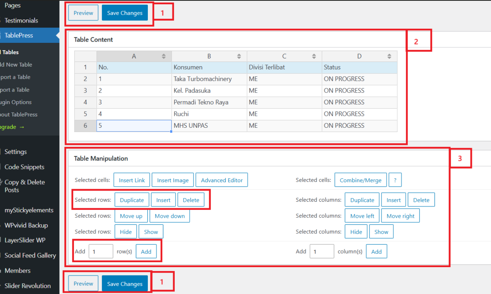Sort column B using its header arrows

(239, 56)
